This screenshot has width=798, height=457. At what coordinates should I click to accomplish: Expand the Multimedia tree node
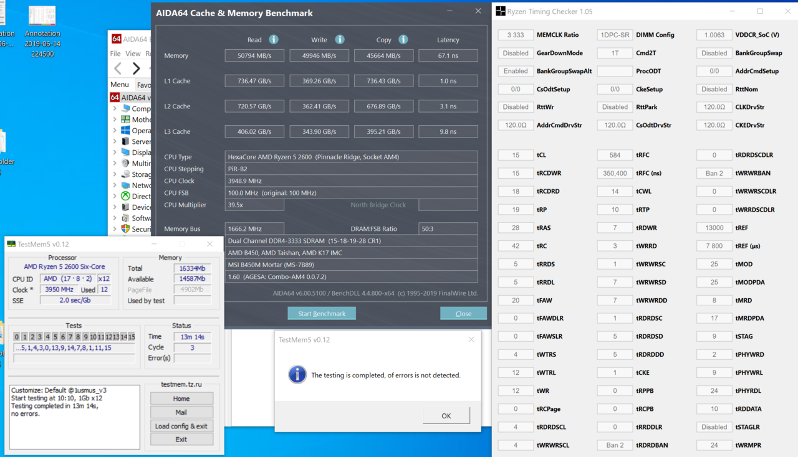[x=115, y=163]
